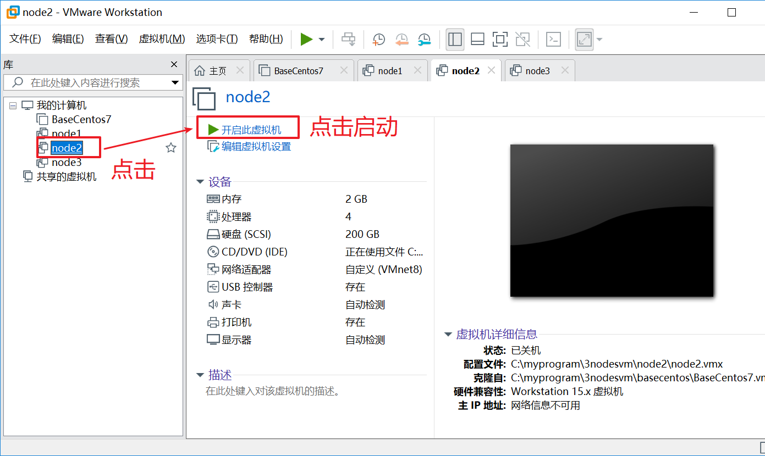The width and height of the screenshot is (765, 456).
Task: Collapse the 虚拟机详细信息 section
Action: 448,334
